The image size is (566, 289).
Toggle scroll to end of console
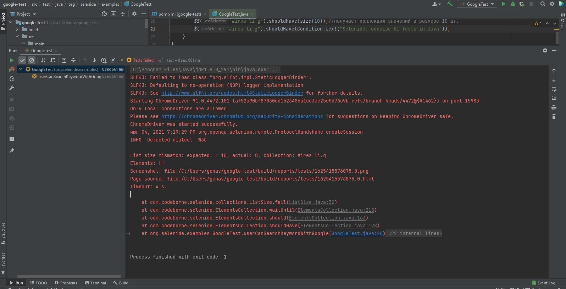[554, 98]
